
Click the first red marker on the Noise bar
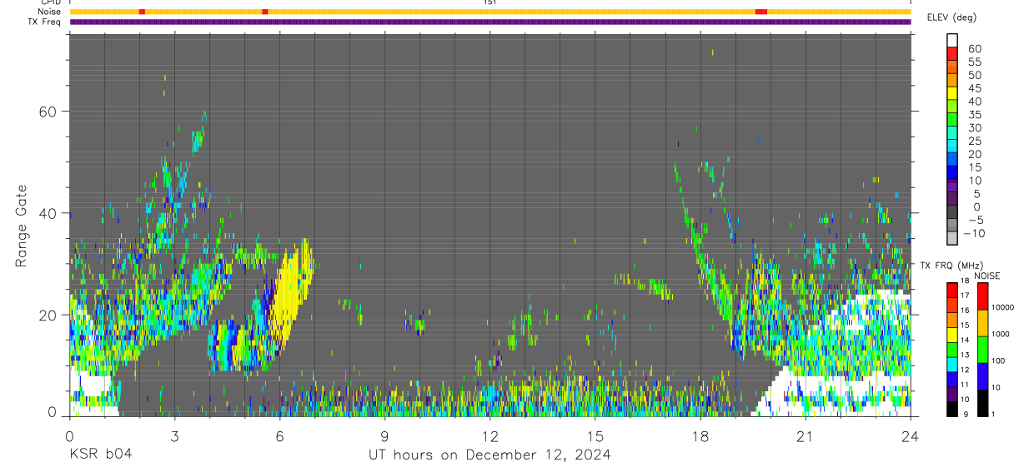(142, 12)
